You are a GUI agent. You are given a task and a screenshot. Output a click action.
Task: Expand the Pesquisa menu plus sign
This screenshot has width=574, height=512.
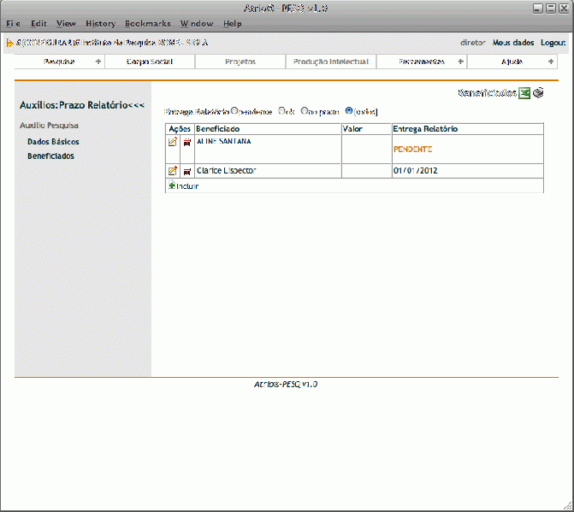click(98, 62)
